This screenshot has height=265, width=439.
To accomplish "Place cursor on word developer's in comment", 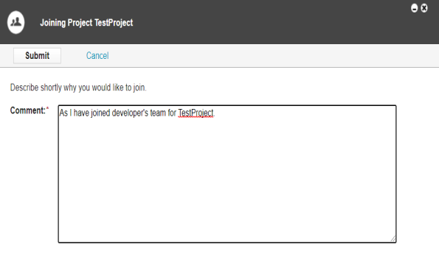I will coord(130,113).
